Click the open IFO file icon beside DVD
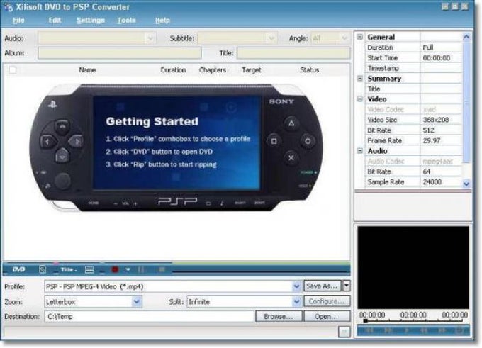482x348 pixels. pos(43,269)
